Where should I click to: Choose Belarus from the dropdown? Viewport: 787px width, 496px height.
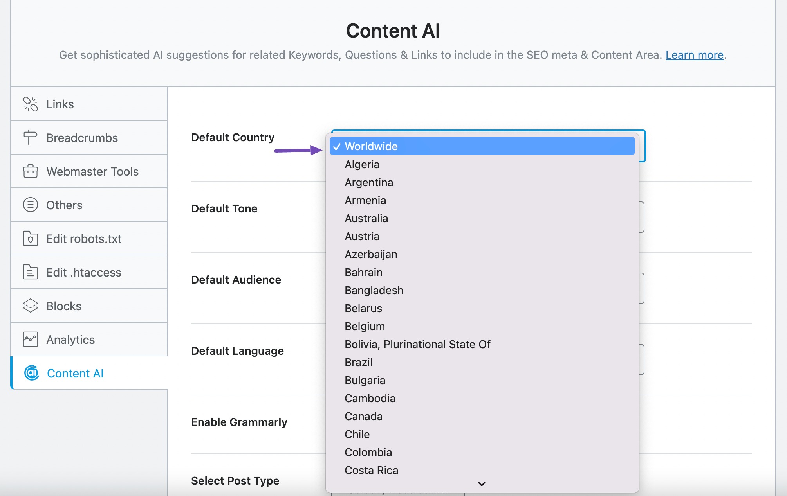[482, 308]
